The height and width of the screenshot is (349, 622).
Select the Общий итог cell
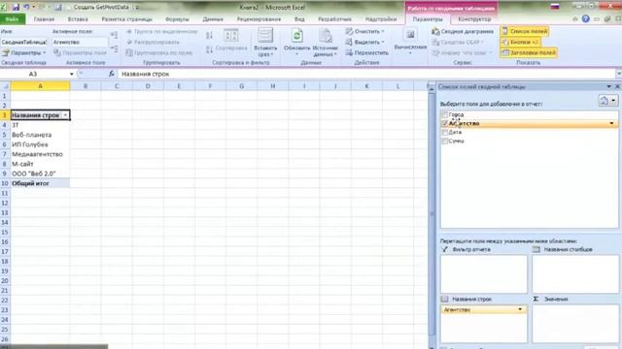tap(40, 183)
